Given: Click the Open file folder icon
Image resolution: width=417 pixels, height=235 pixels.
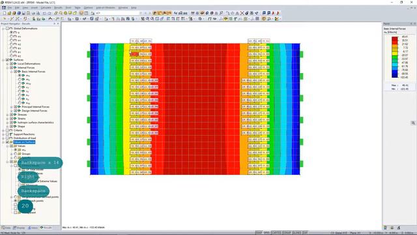Looking at the screenshot, I should pos(9,13).
